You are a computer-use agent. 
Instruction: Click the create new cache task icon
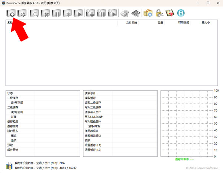click(11, 13)
